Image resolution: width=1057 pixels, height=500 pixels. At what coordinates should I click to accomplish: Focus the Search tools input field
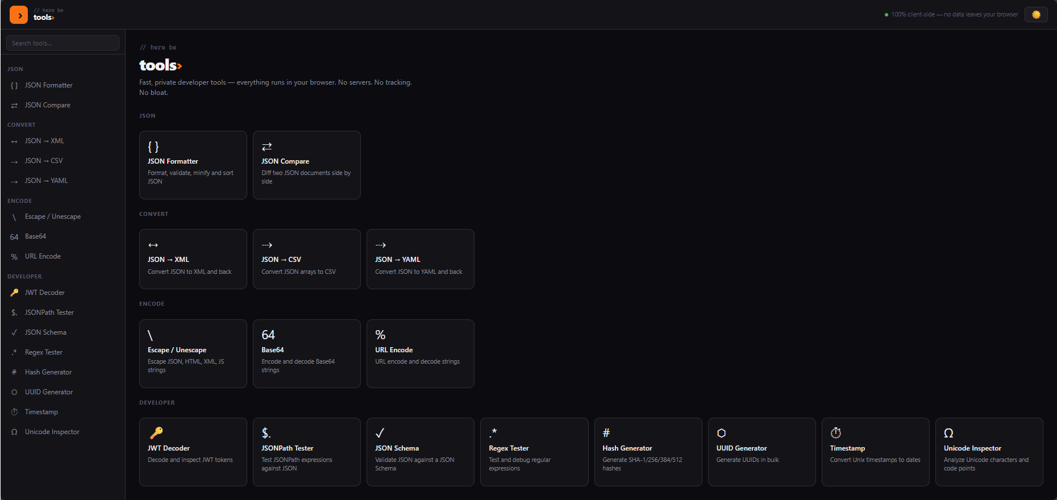coord(63,43)
